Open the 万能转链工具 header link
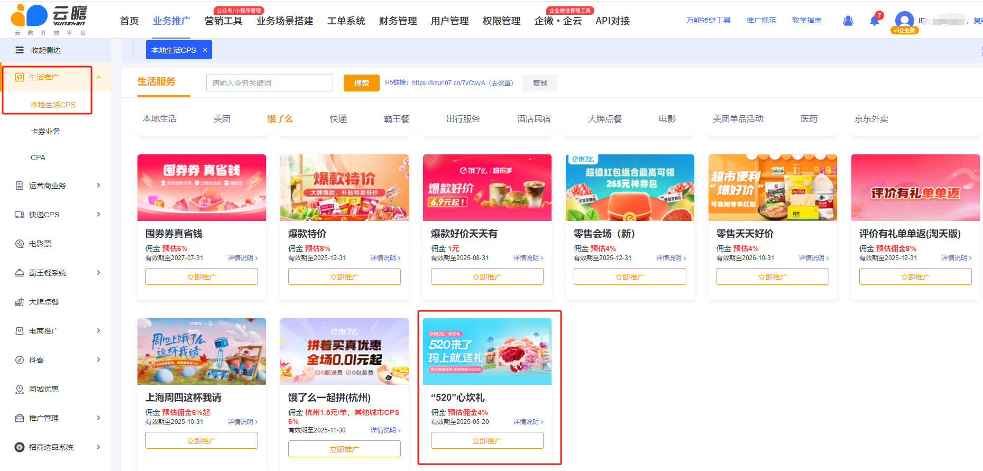This screenshot has height=471, width=983. coord(709,20)
